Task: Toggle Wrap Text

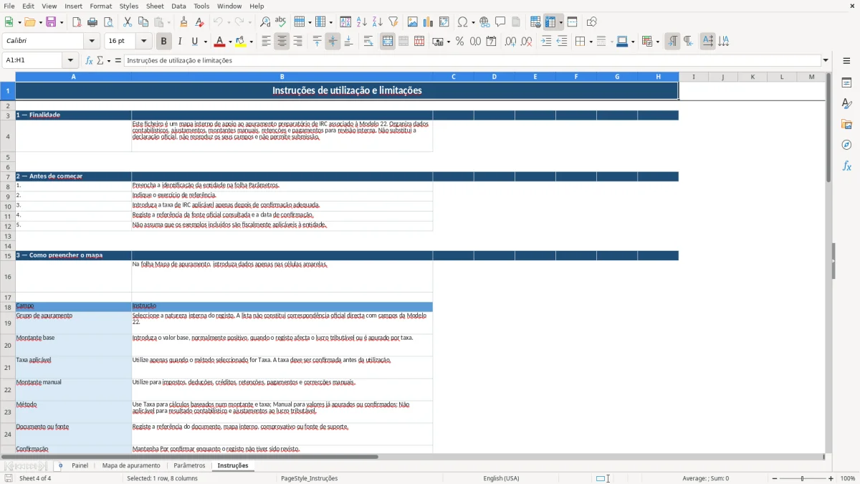Action: pos(368,42)
